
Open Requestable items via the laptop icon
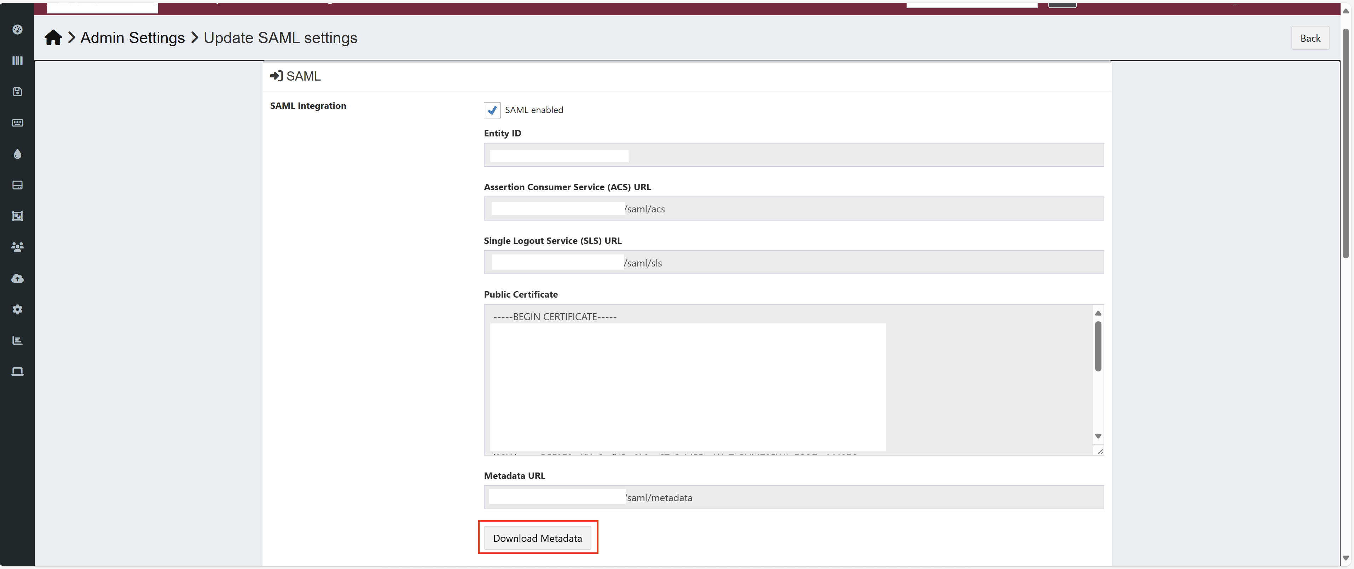17,371
